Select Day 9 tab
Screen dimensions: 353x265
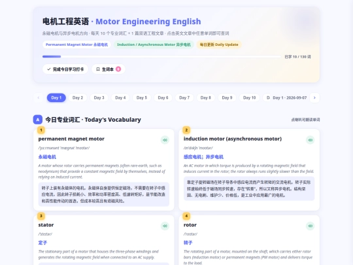click(227, 97)
